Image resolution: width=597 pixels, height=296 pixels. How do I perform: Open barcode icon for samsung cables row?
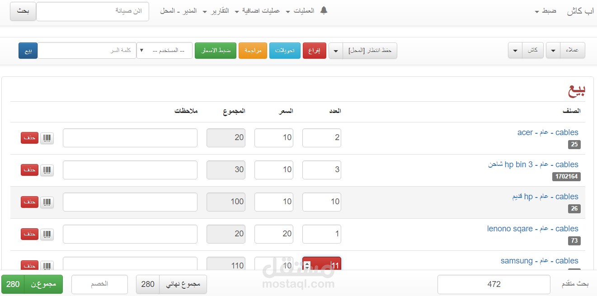(47, 265)
